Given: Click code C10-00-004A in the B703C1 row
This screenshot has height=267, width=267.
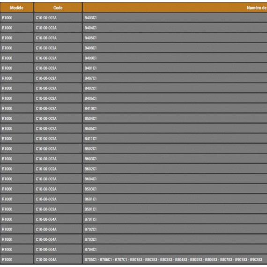Looking at the screenshot, I should click(x=46, y=239).
